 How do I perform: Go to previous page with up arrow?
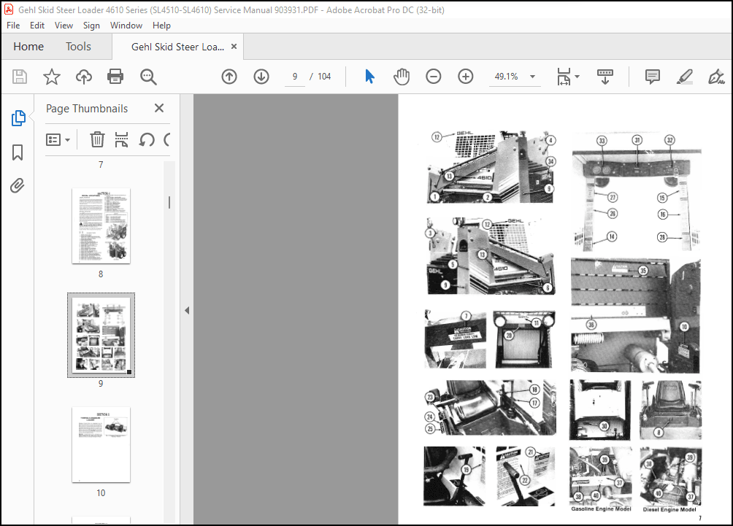click(x=229, y=77)
